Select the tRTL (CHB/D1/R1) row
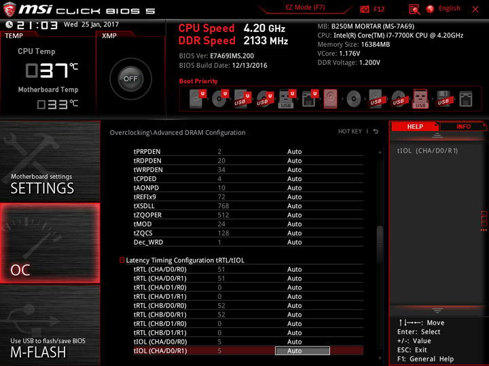 click(x=249, y=332)
